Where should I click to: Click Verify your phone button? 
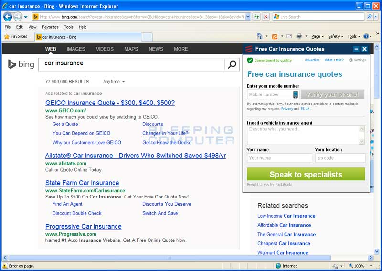click(x=332, y=94)
